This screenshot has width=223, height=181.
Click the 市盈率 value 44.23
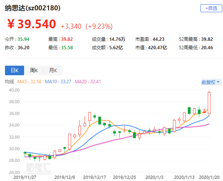pyautogui.click(x=158, y=39)
